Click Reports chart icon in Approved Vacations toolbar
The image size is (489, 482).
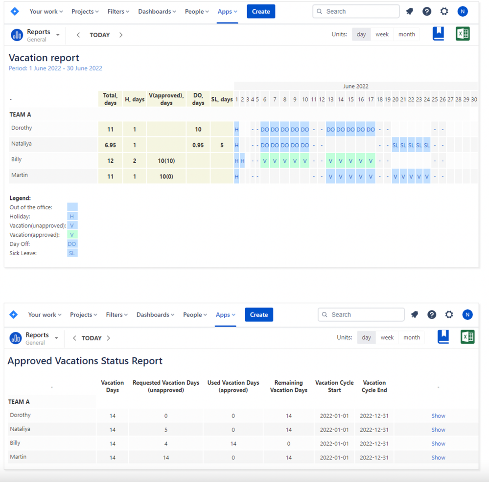[x=16, y=338]
